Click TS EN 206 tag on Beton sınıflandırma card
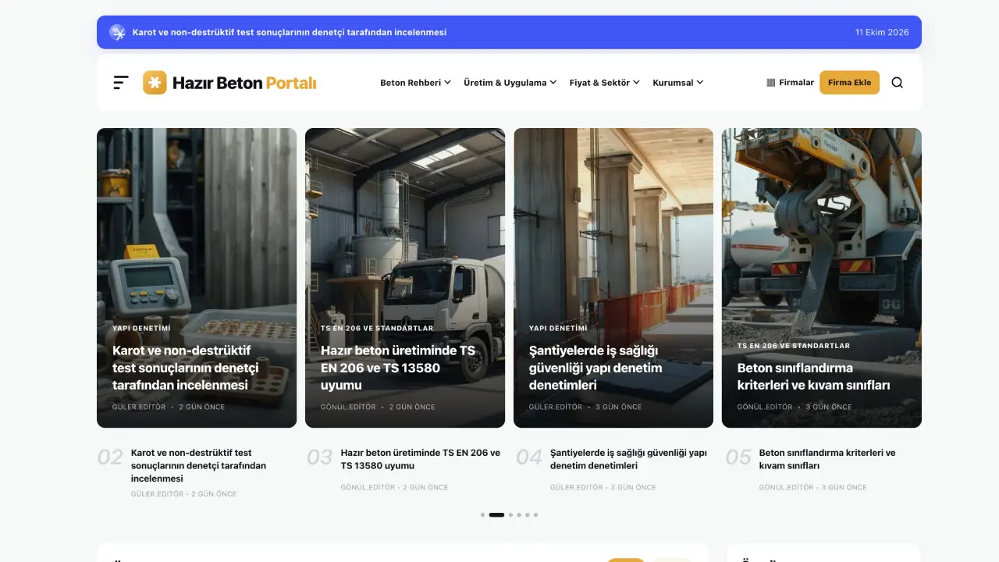Viewport: 999px width, 562px height. click(794, 346)
